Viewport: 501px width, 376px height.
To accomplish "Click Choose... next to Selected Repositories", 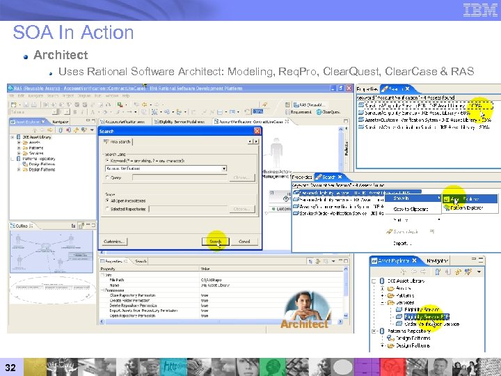I will tap(241, 209).
